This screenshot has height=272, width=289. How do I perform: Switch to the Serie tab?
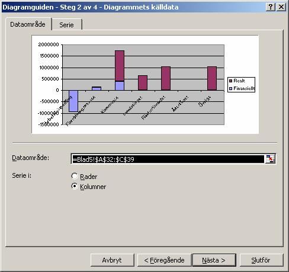[x=66, y=25]
